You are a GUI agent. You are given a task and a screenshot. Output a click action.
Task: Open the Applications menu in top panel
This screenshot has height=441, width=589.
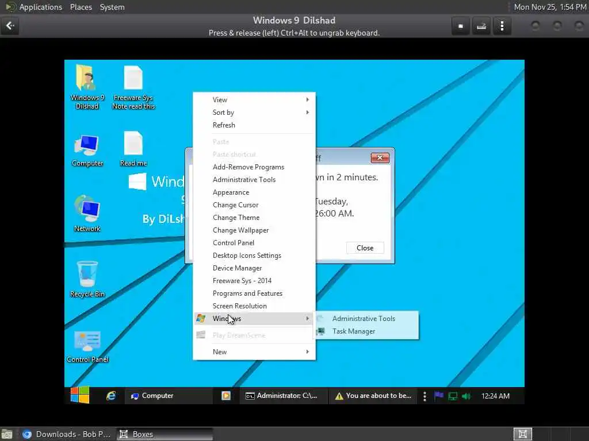point(41,7)
